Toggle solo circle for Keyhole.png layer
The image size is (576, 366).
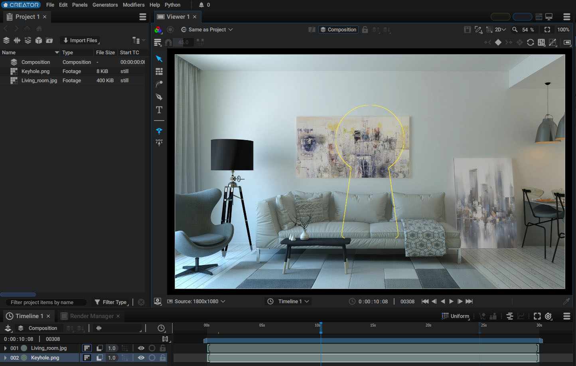pyautogui.click(x=152, y=358)
